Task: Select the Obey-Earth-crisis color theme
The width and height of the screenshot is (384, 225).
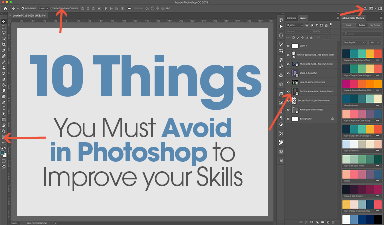Action: pyautogui.click(x=362, y=99)
